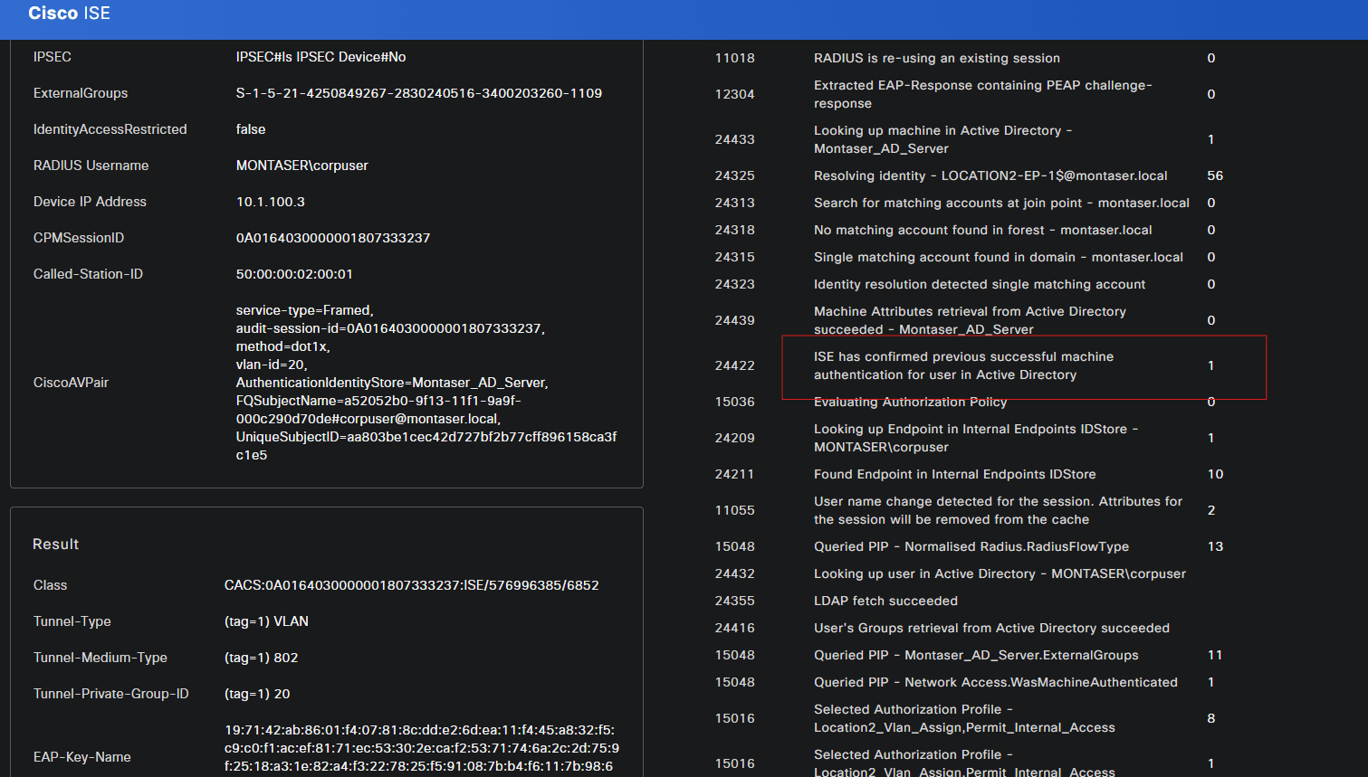
Task: Click step code 24439
Action: click(x=734, y=320)
